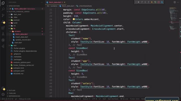Open the Extensions view
This screenshot has width=181, height=101.
pos(3,28)
